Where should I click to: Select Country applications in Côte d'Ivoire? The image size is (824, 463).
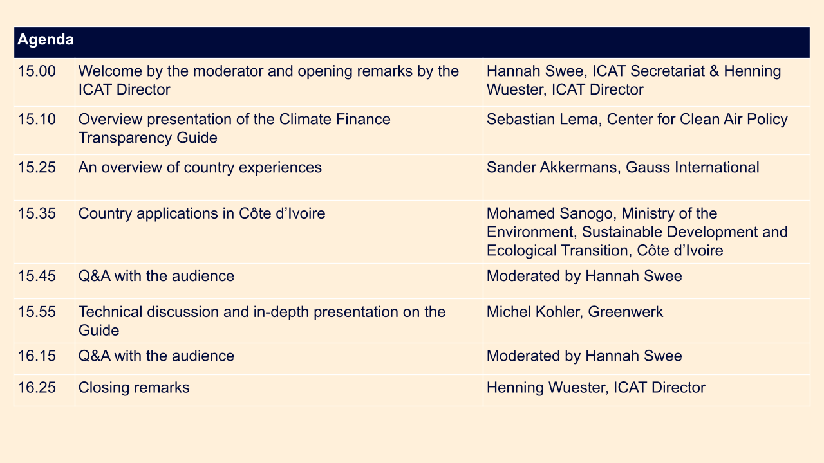coord(202,213)
